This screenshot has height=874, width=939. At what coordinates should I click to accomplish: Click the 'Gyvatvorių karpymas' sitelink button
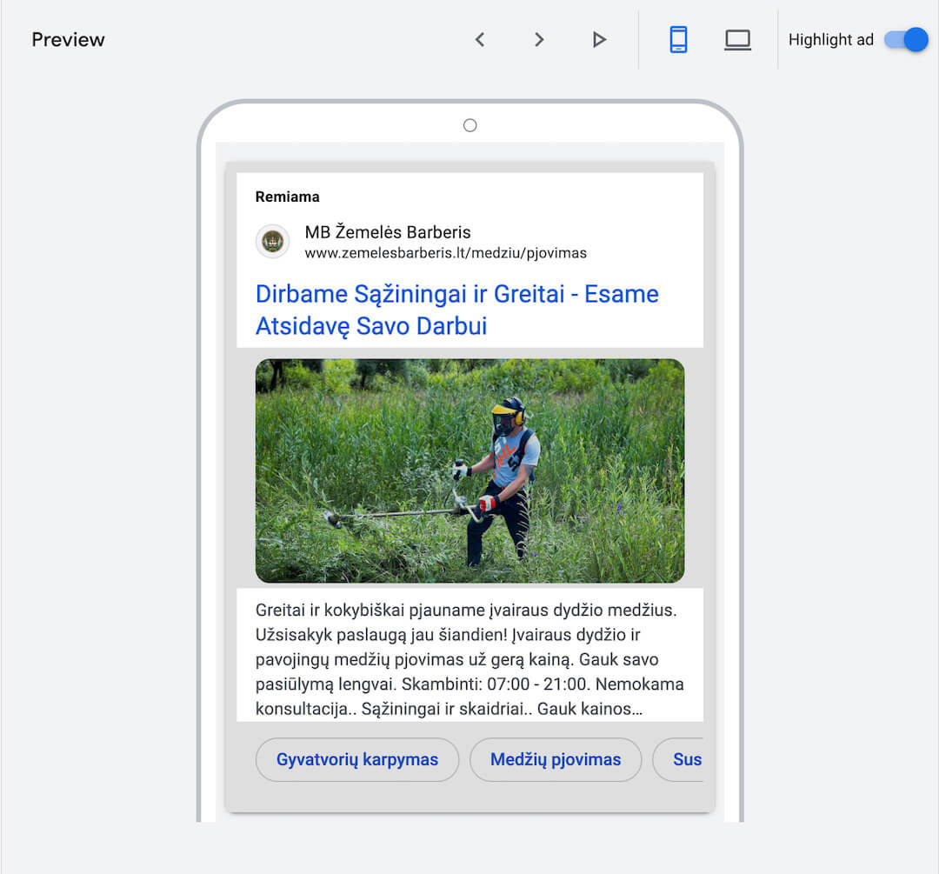tap(356, 759)
